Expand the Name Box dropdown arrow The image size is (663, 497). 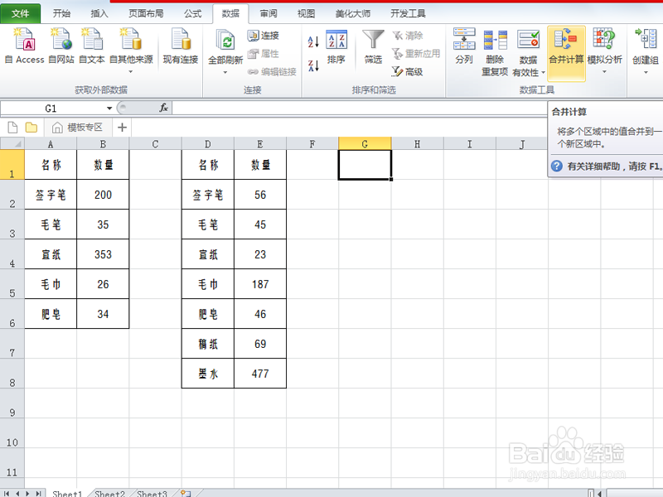pyautogui.click(x=109, y=109)
